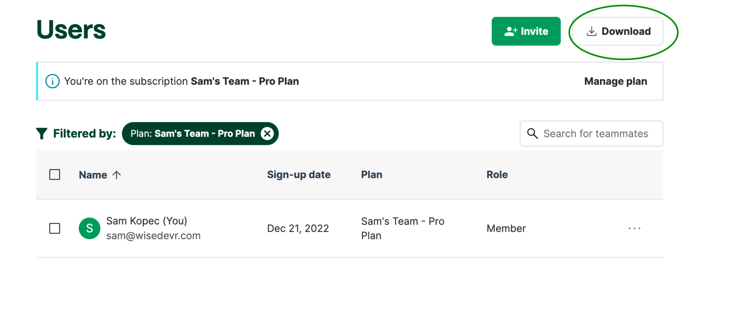This screenshot has width=746, height=324.
Task: Toggle the select-all users checkbox
Action: [x=55, y=175]
